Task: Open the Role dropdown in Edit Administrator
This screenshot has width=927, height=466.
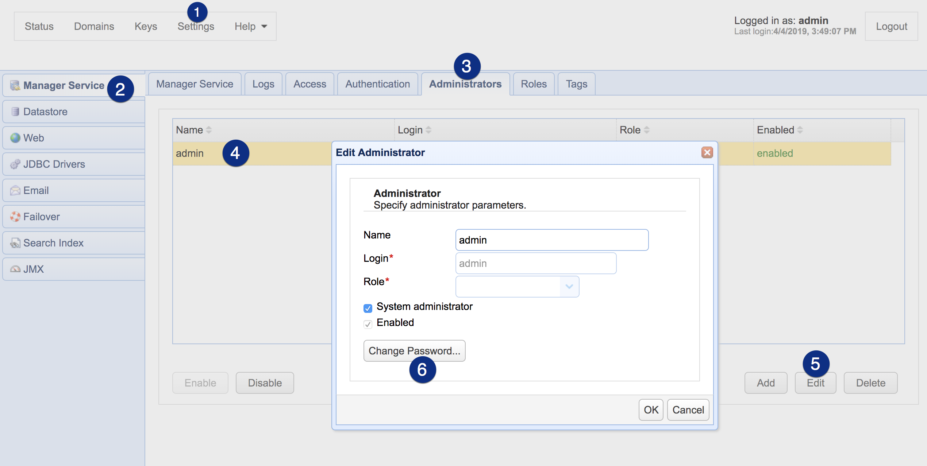Action: 568,287
